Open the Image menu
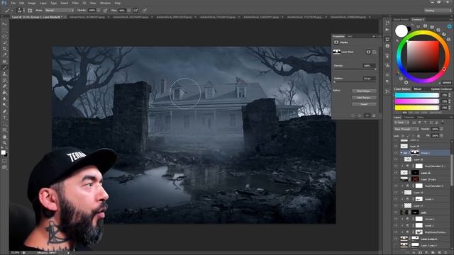The height and width of the screenshot is (255, 454). 31,3
